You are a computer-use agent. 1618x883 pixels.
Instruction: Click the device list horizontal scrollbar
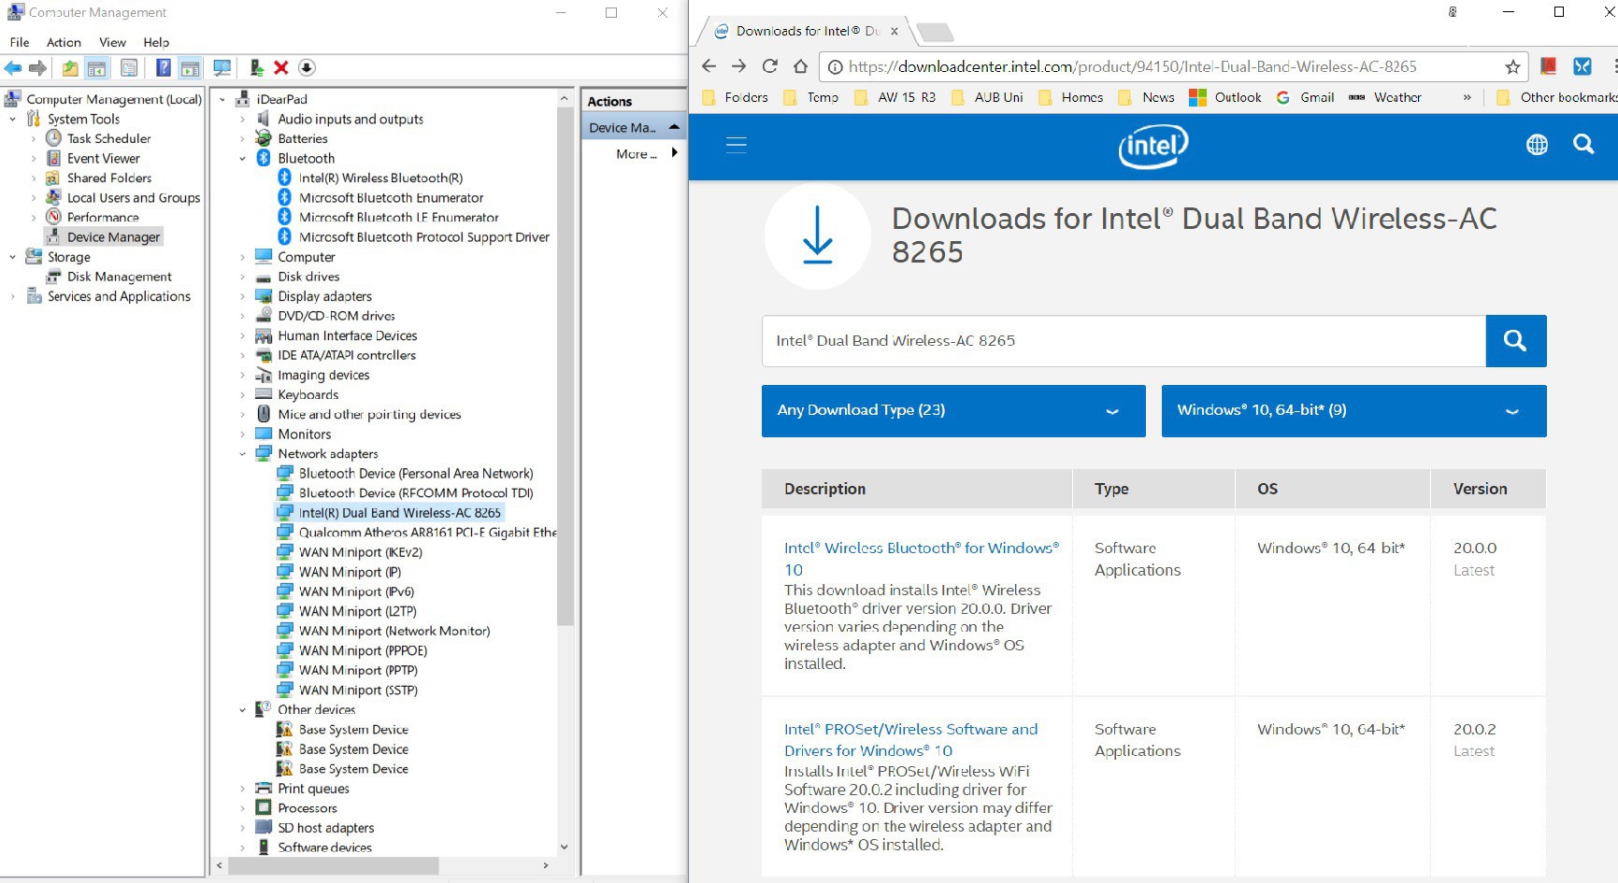point(334,865)
